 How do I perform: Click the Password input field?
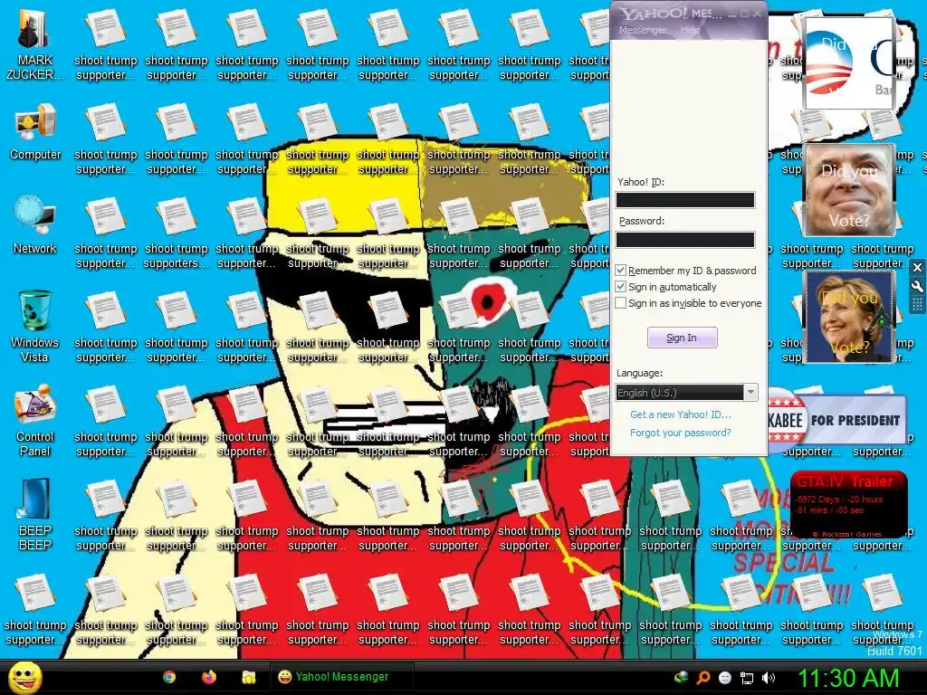[x=685, y=239]
